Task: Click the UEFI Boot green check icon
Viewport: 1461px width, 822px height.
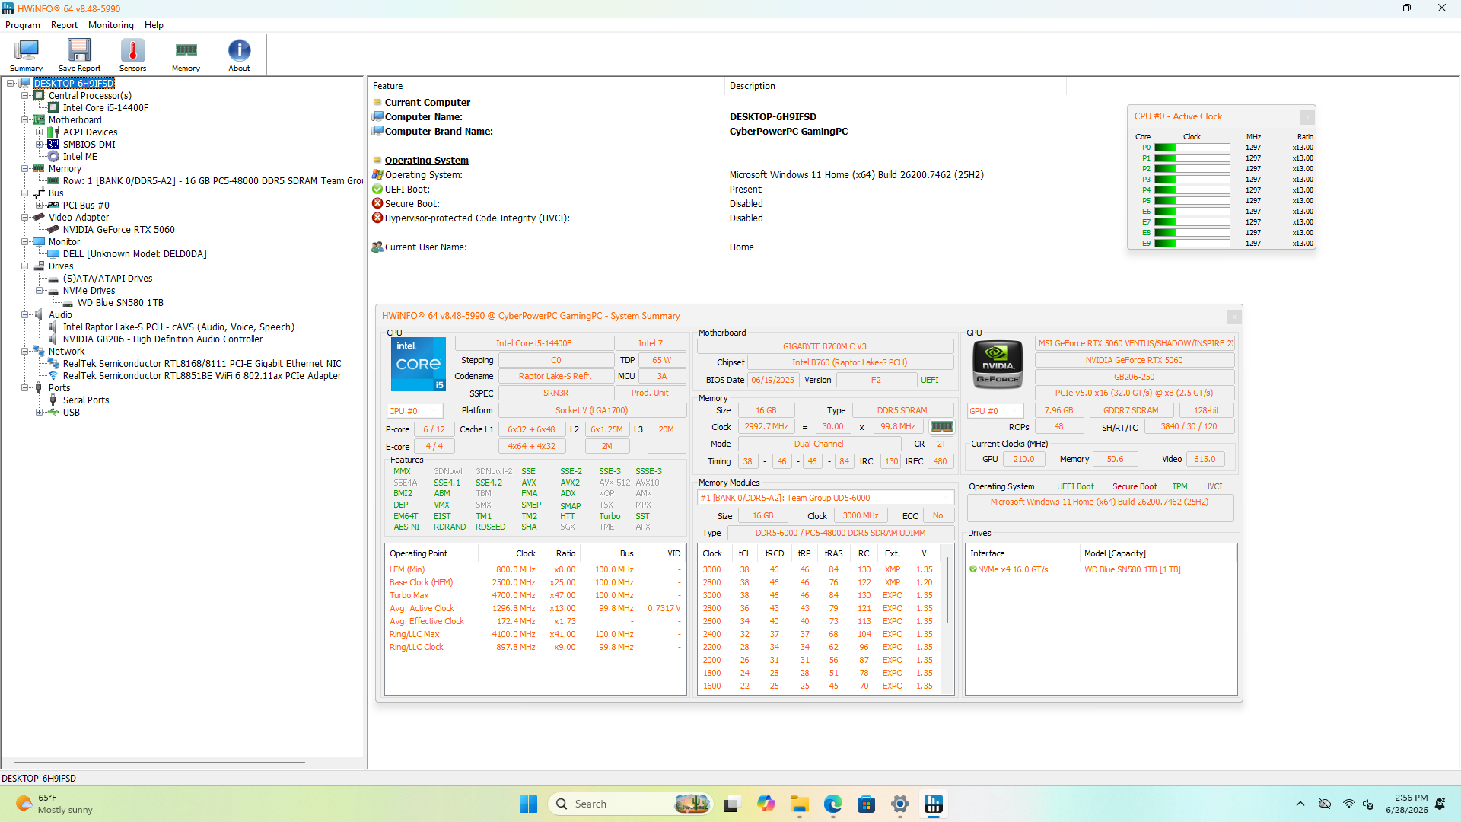Action: point(377,190)
